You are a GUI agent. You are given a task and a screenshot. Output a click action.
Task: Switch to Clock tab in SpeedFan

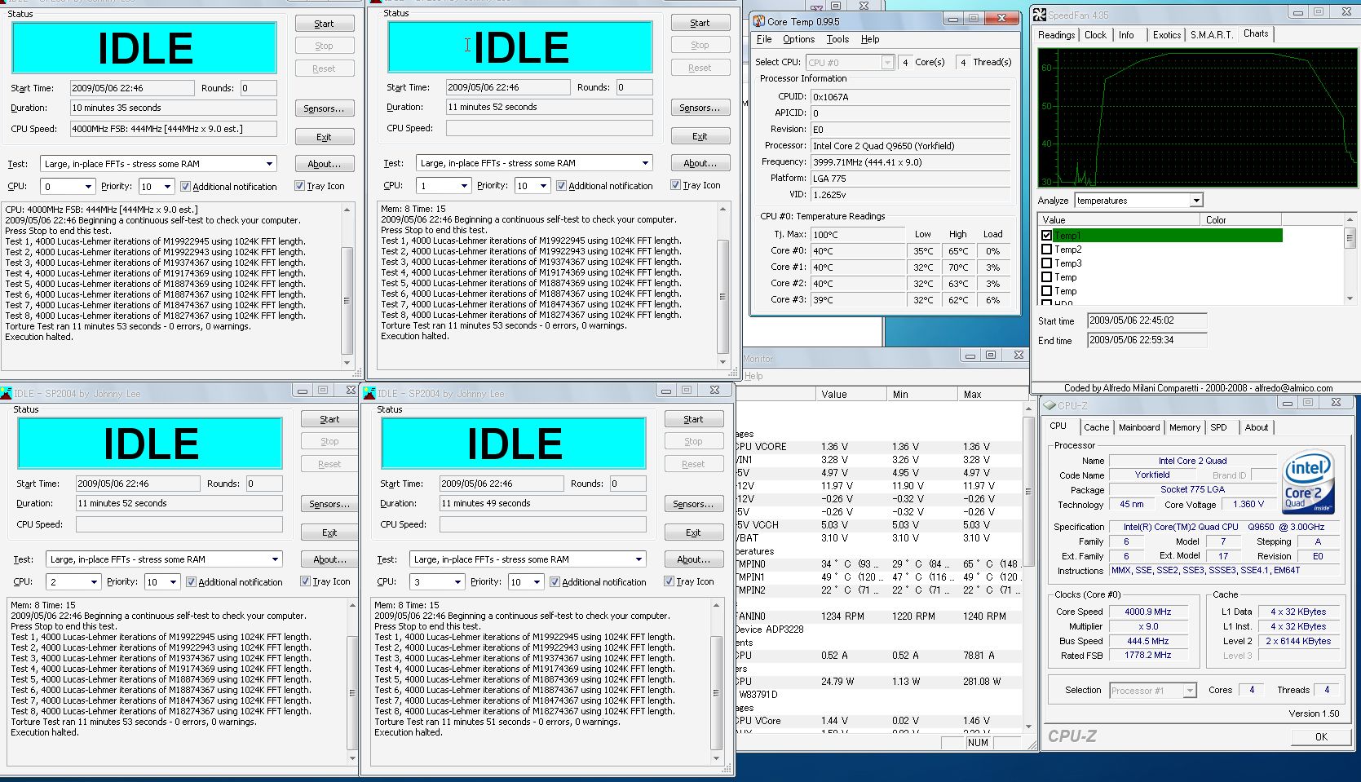[x=1095, y=35]
